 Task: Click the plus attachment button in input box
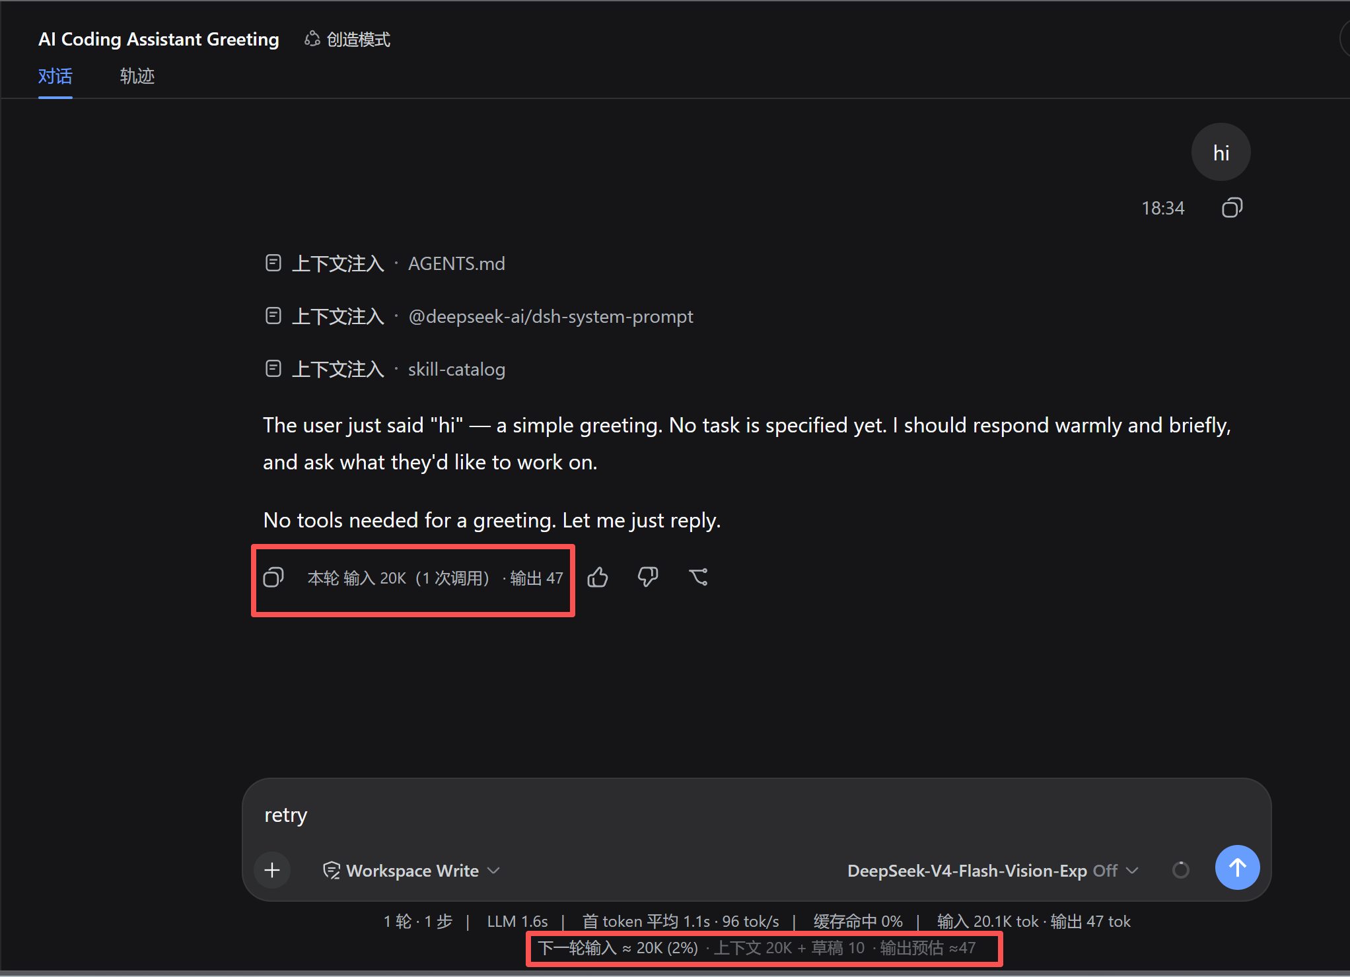[272, 870]
